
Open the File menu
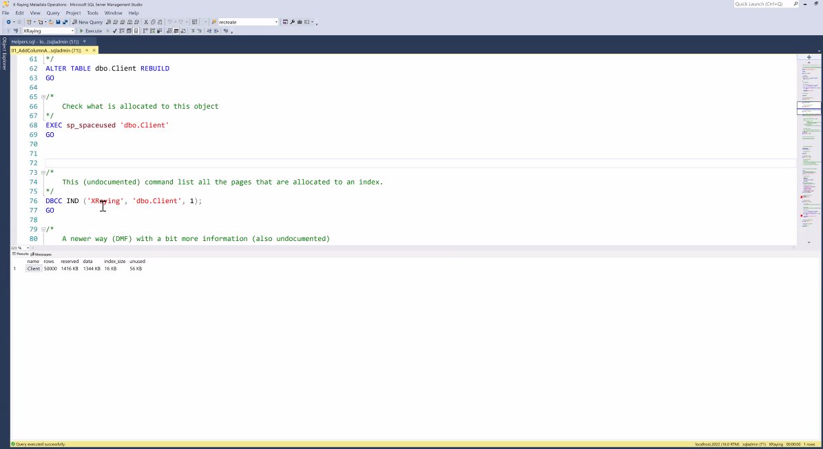(x=6, y=12)
